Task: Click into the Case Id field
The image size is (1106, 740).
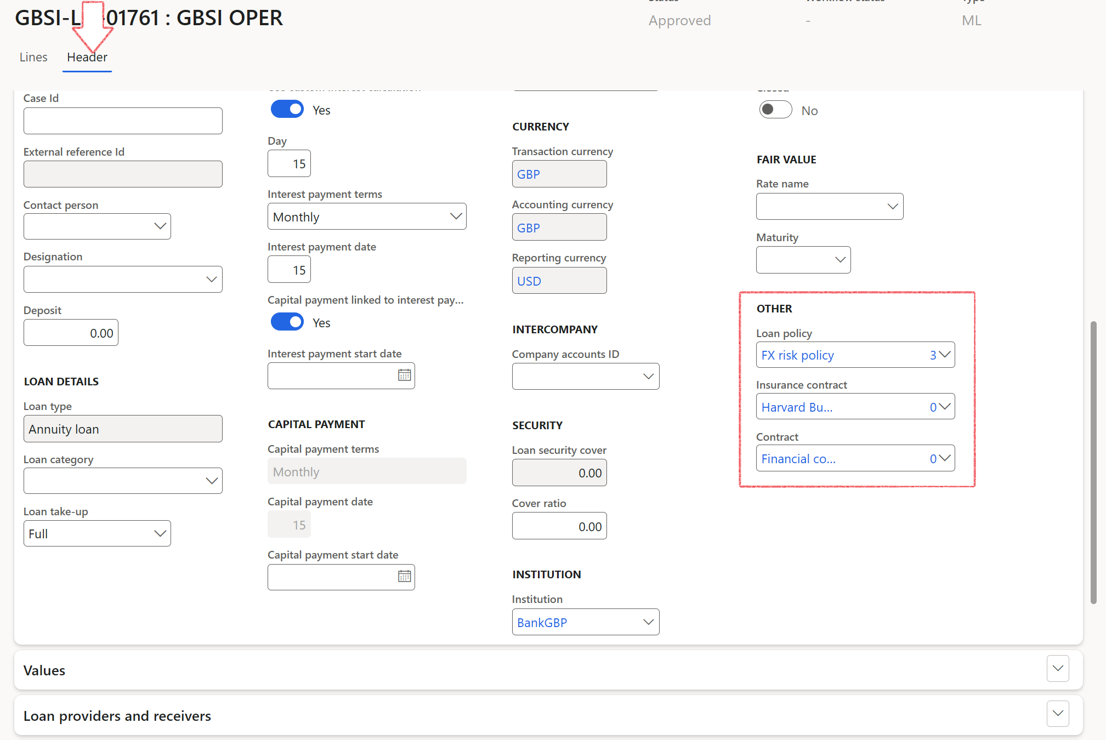Action: pos(123,121)
